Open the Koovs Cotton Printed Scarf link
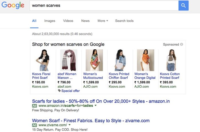Screen dimensions: 200x132 169,76
